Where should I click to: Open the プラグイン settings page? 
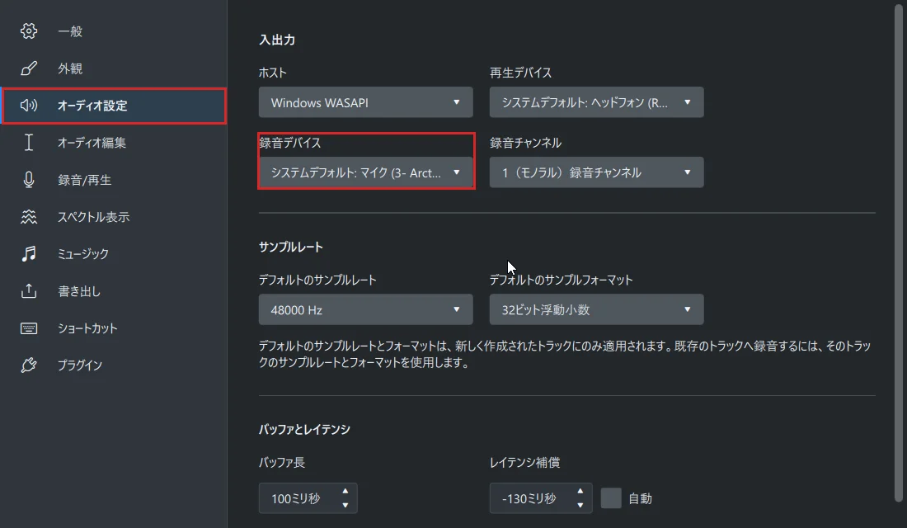[114, 365]
